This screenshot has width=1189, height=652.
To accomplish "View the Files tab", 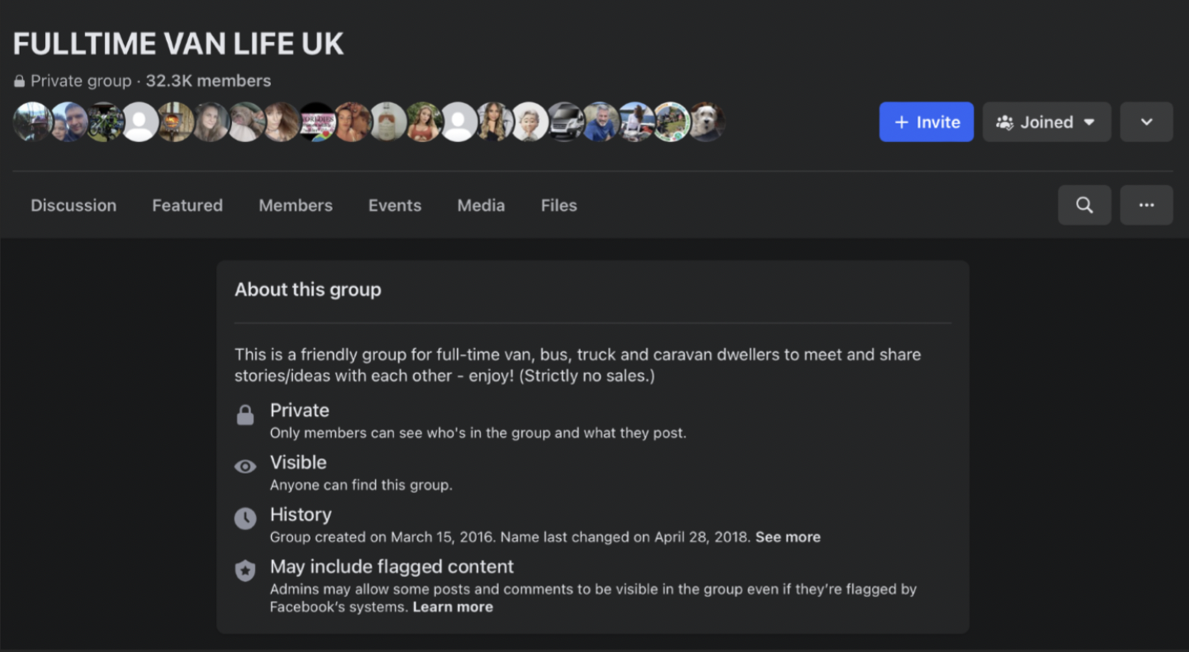I will 559,205.
